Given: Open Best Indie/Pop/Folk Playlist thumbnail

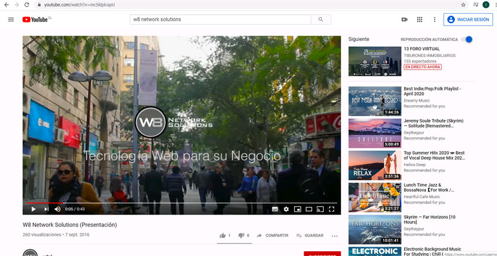Looking at the screenshot, I should [x=375, y=101].
